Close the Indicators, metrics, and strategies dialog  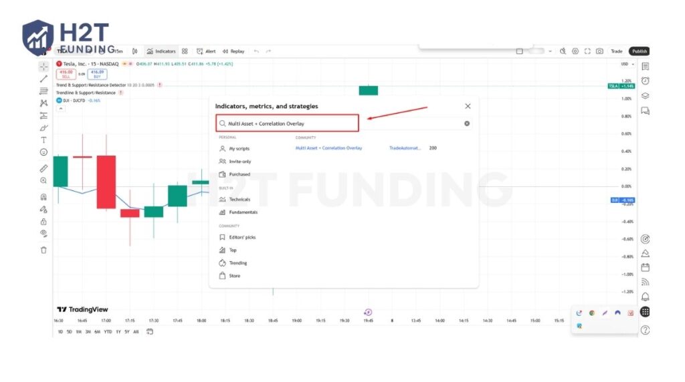(x=468, y=106)
